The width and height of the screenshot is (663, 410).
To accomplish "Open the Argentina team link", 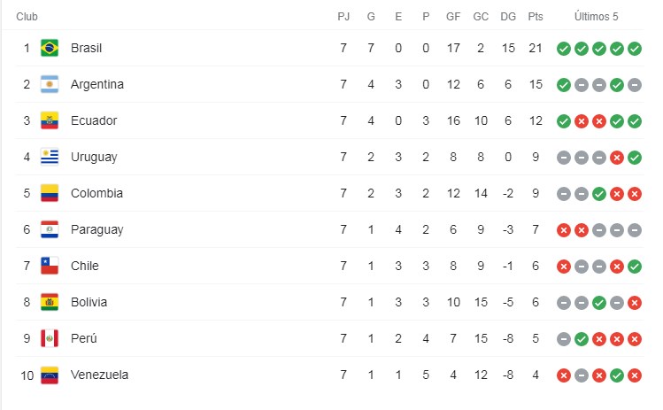I will click(96, 84).
